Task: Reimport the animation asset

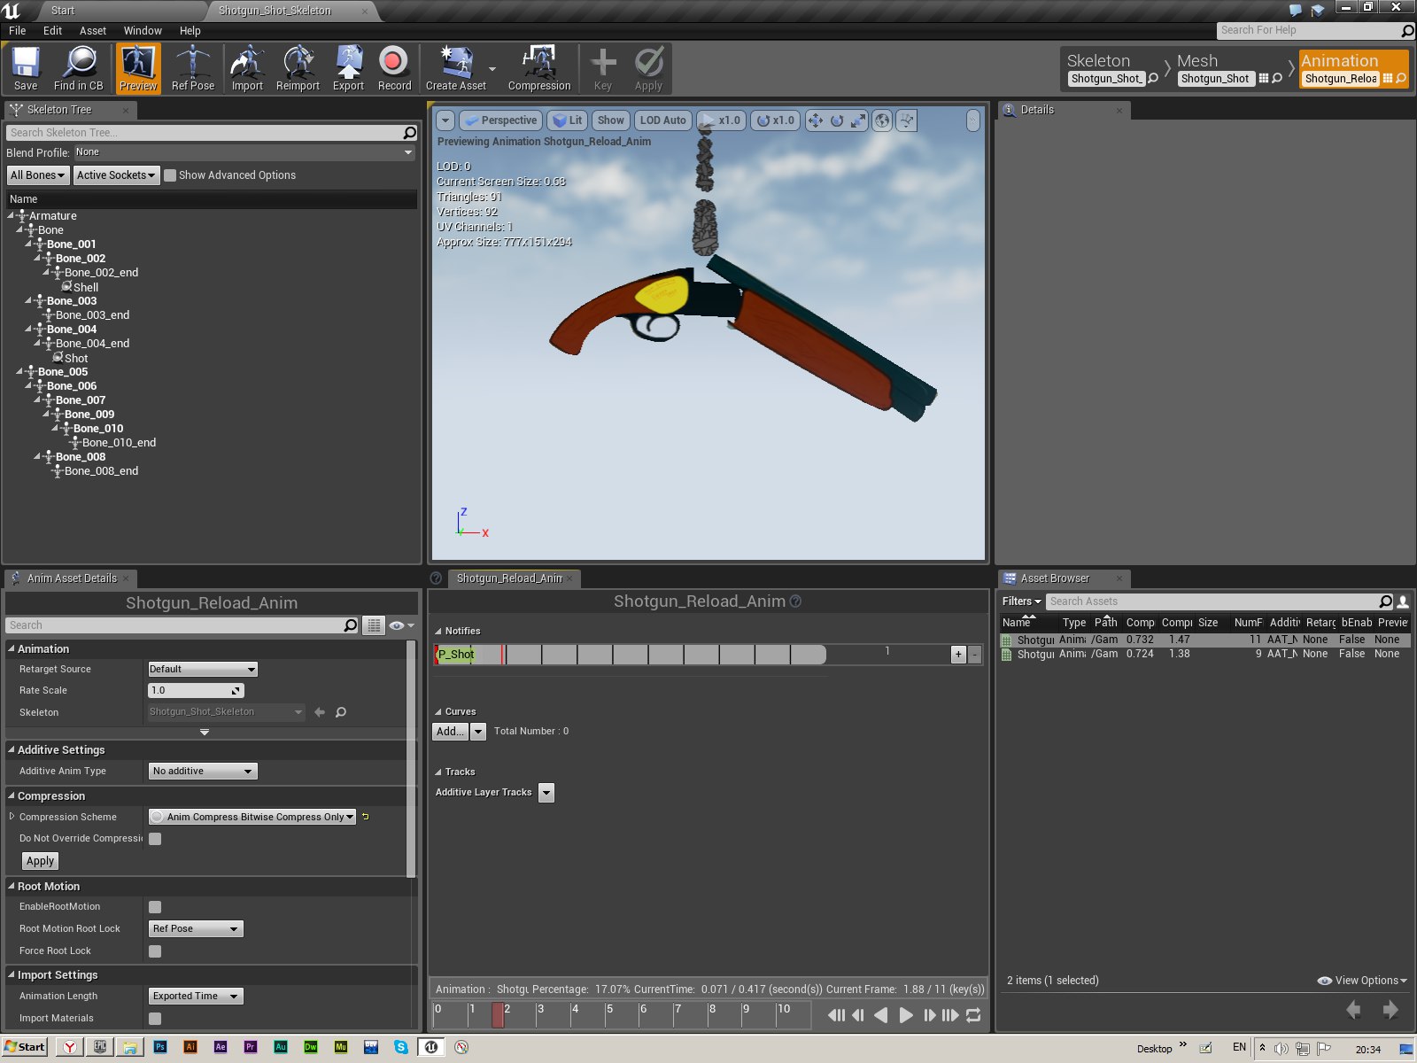Action: (298, 69)
